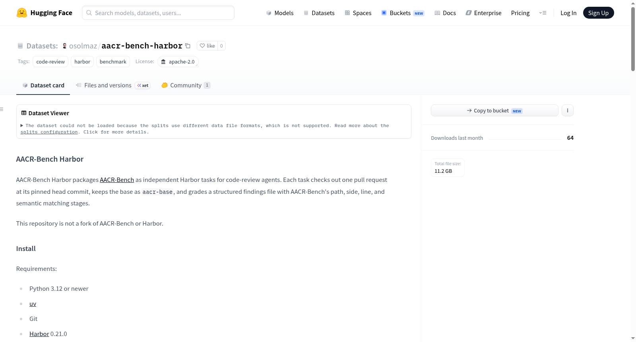
Task: Log in to Hugging Face
Action: click(568, 13)
